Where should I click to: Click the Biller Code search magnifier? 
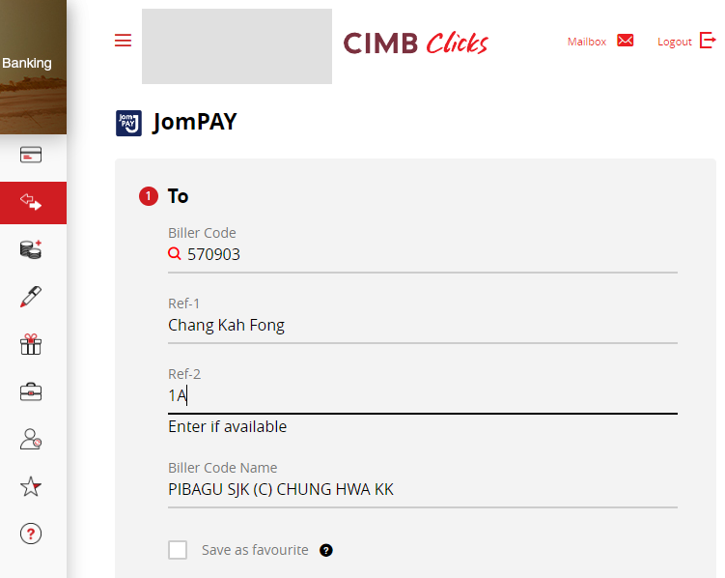coord(175,254)
